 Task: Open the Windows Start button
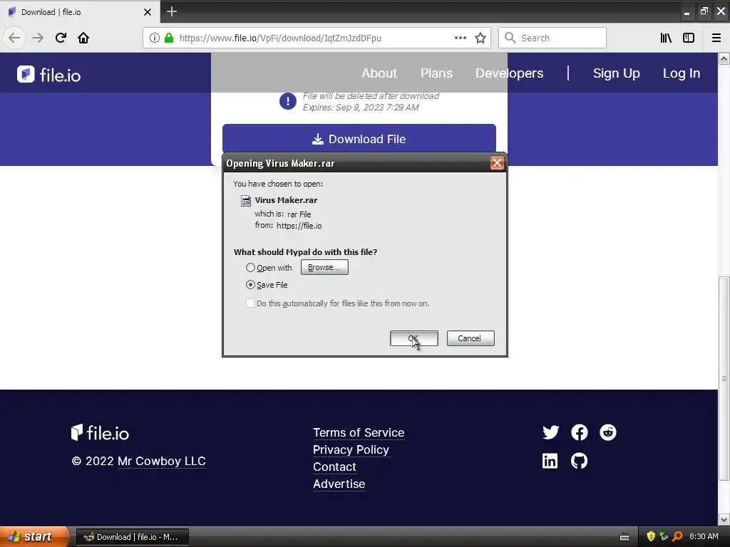click(x=33, y=536)
